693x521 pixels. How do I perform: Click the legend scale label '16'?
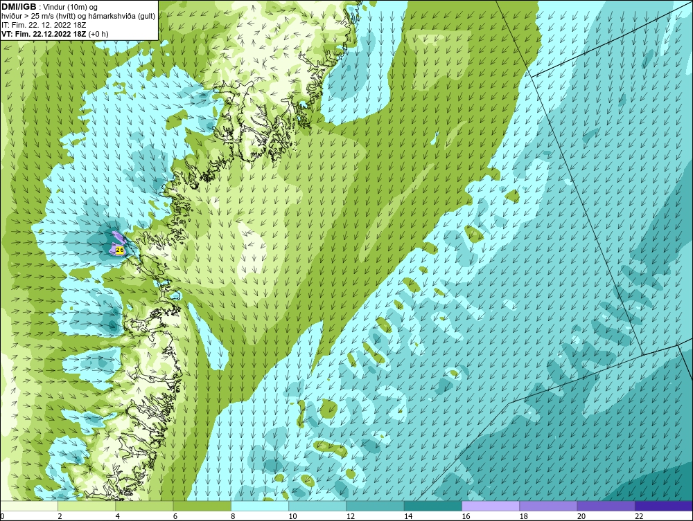[466, 516]
